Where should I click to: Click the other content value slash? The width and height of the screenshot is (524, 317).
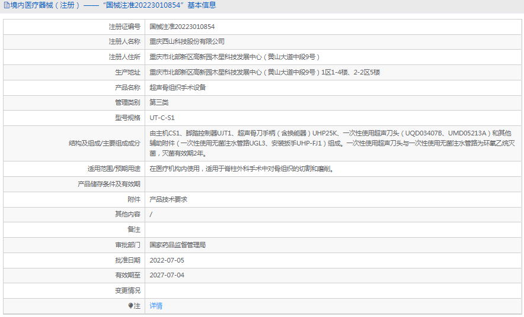(x=151, y=214)
